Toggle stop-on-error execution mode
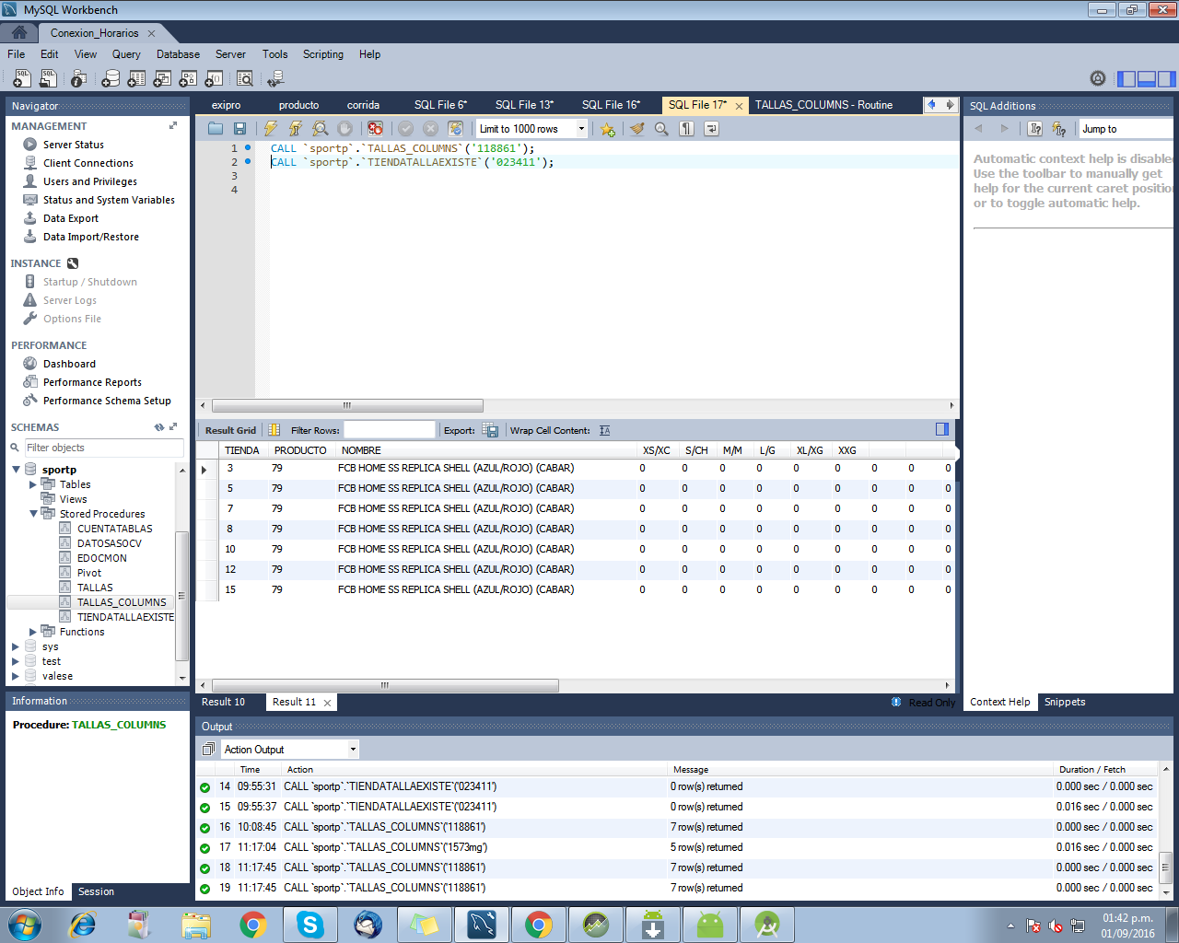 (375, 129)
